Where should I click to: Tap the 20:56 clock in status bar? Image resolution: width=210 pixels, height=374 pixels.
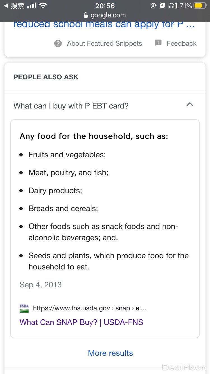tap(105, 6)
